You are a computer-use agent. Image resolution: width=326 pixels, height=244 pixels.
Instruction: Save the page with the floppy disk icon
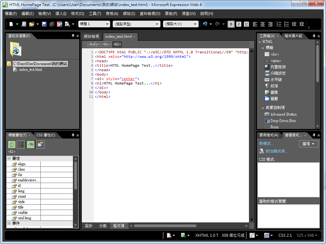[x=44, y=24]
